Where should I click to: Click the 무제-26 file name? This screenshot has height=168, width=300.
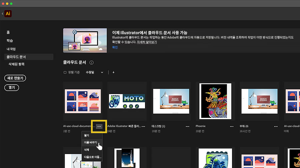(244, 126)
